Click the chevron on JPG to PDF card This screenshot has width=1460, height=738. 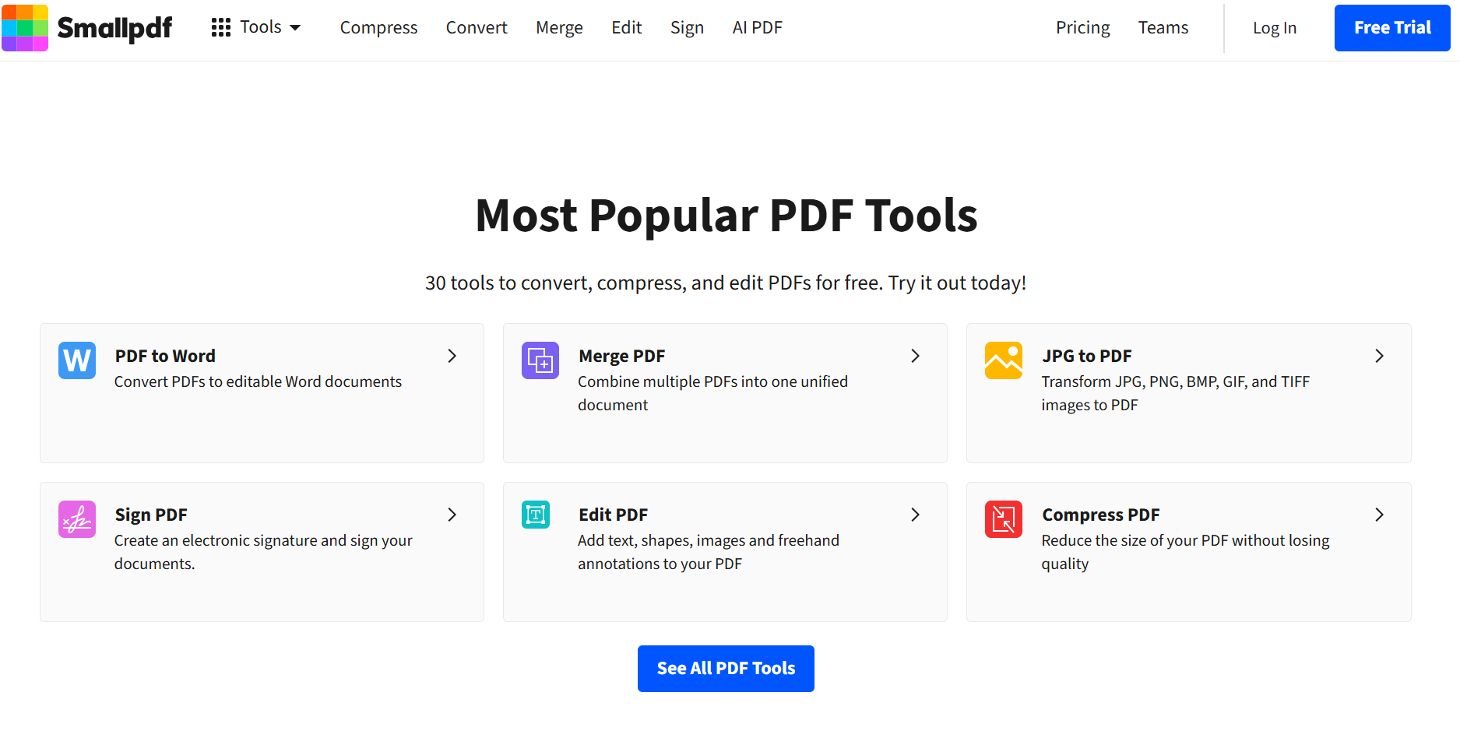(1379, 356)
